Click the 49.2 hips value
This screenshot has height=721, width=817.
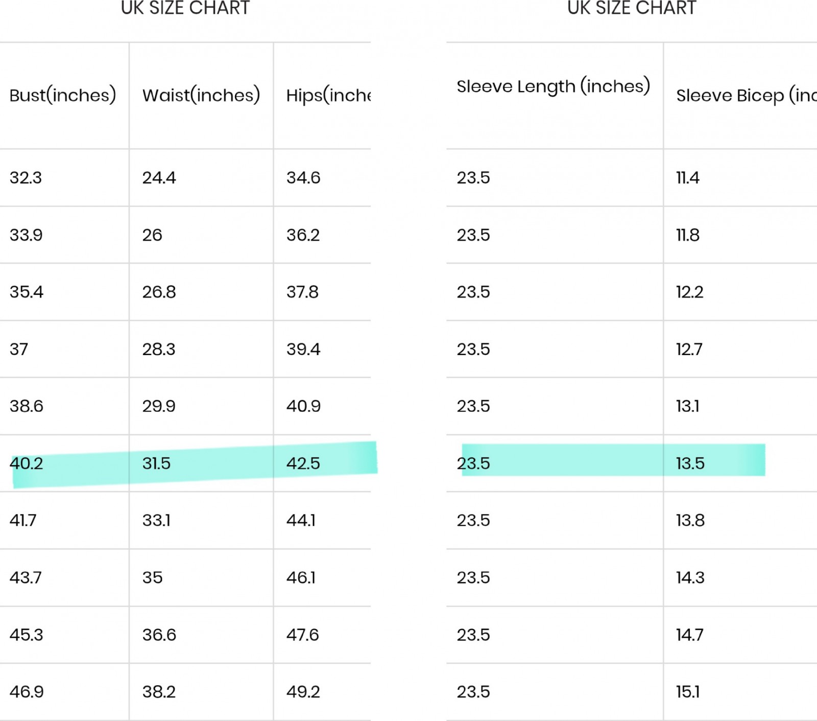coord(303,692)
